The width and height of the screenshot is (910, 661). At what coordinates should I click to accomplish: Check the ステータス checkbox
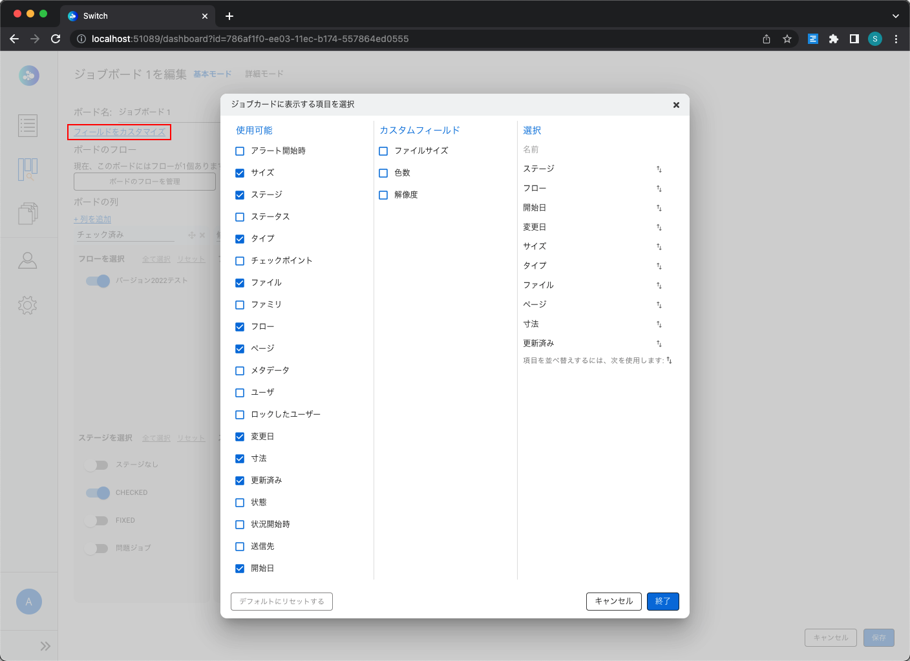click(x=240, y=217)
